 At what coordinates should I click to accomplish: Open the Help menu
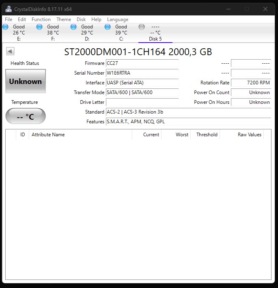pos(96,19)
